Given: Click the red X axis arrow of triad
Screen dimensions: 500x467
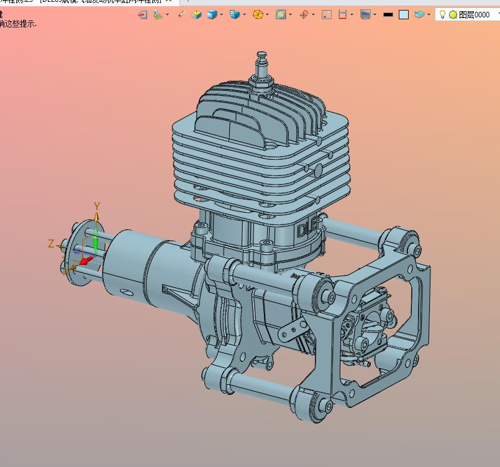Looking at the screenshot, I should [86, 261].
